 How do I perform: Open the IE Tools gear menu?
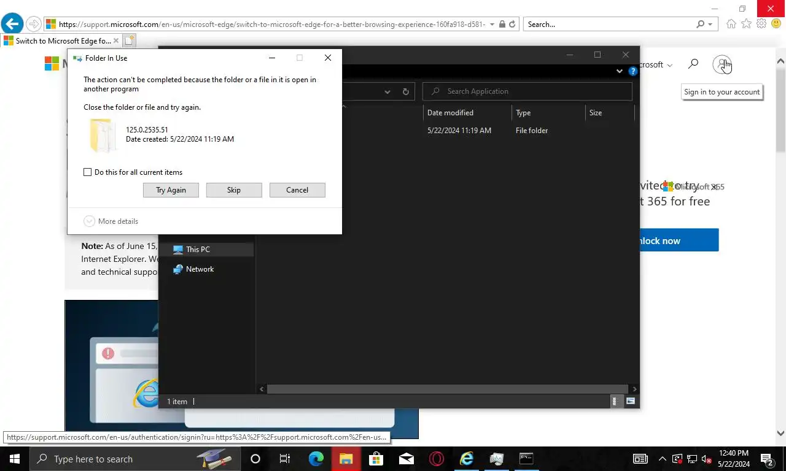(x=761, y=24)
